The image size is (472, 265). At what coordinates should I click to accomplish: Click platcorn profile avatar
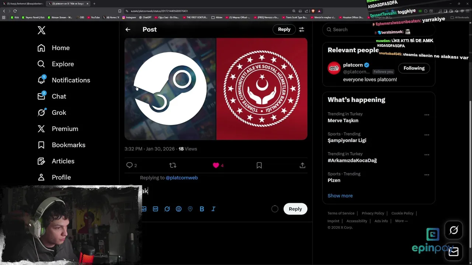pos(334,68)
